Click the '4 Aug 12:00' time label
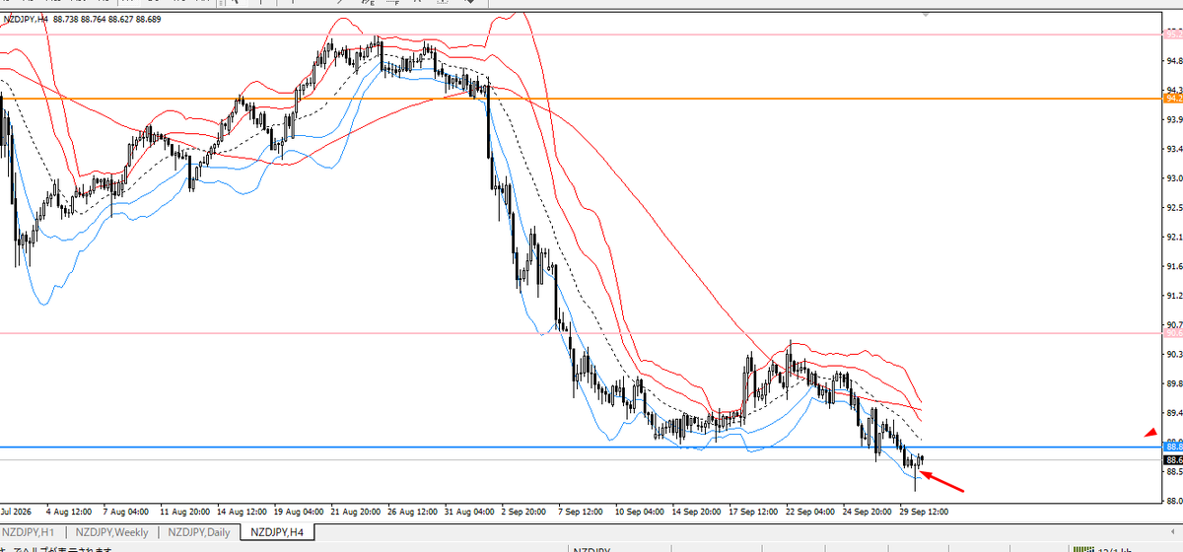The width and height of the screenshot is (1183, 552). tap(70, 513)
